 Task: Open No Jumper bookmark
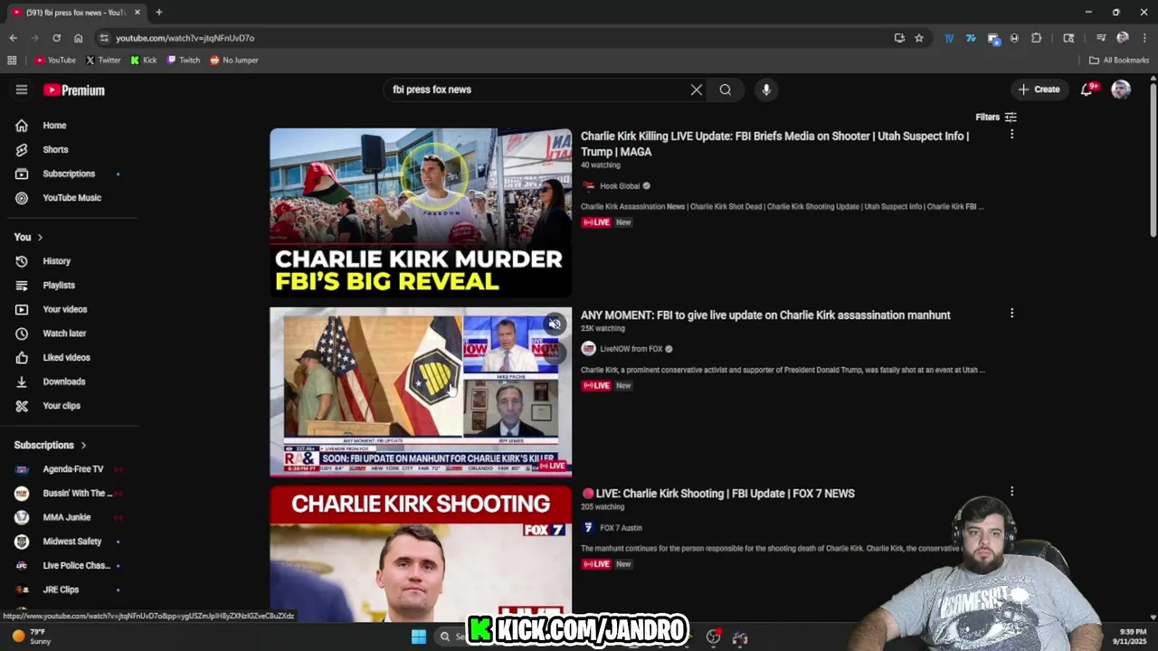pyautogui.click(x=234, y=61)
